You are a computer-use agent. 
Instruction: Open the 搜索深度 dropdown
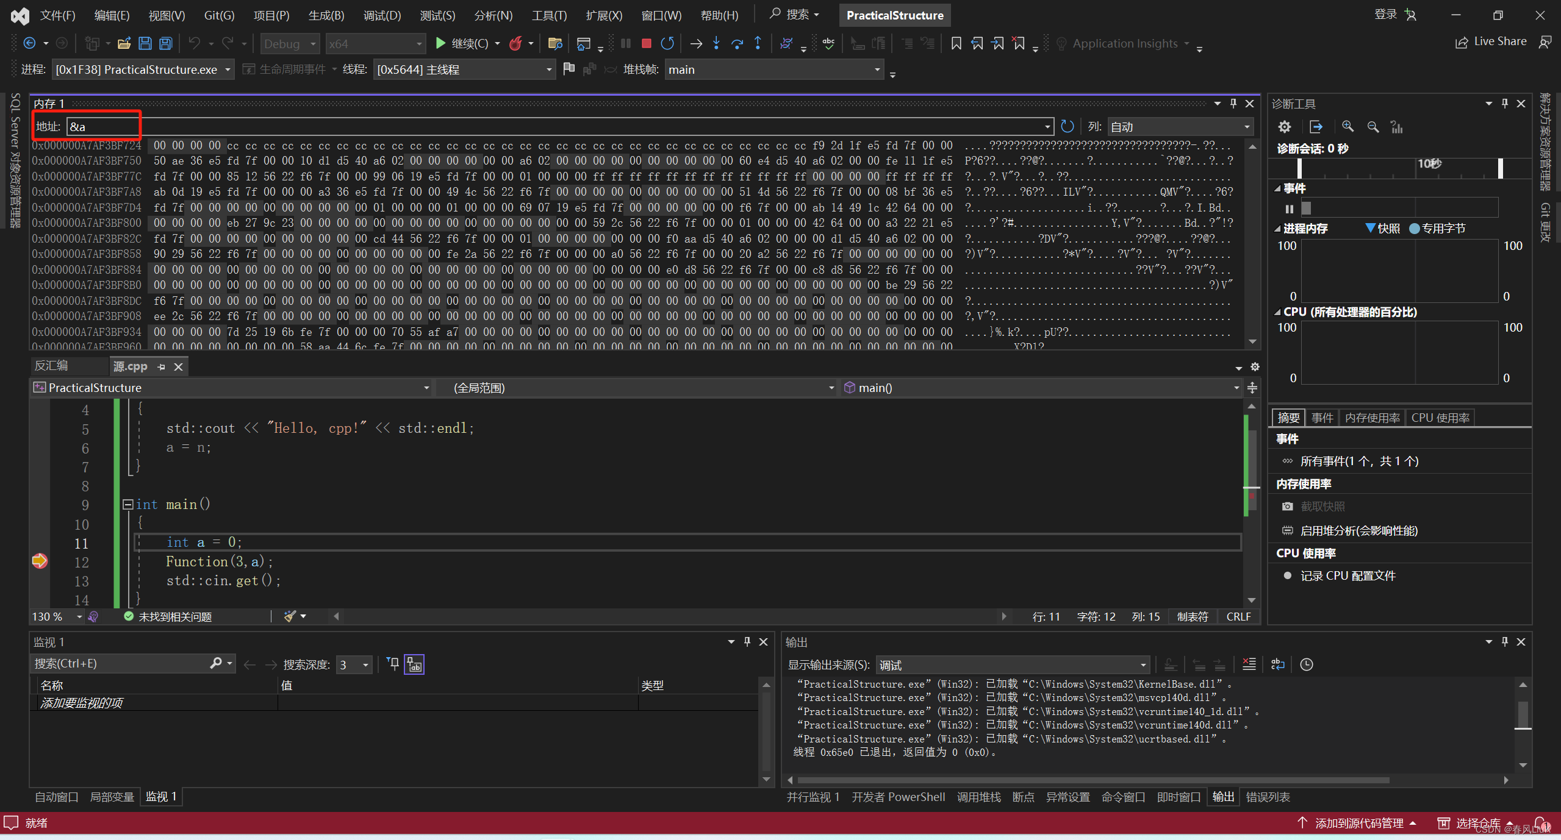coord(354,664)
